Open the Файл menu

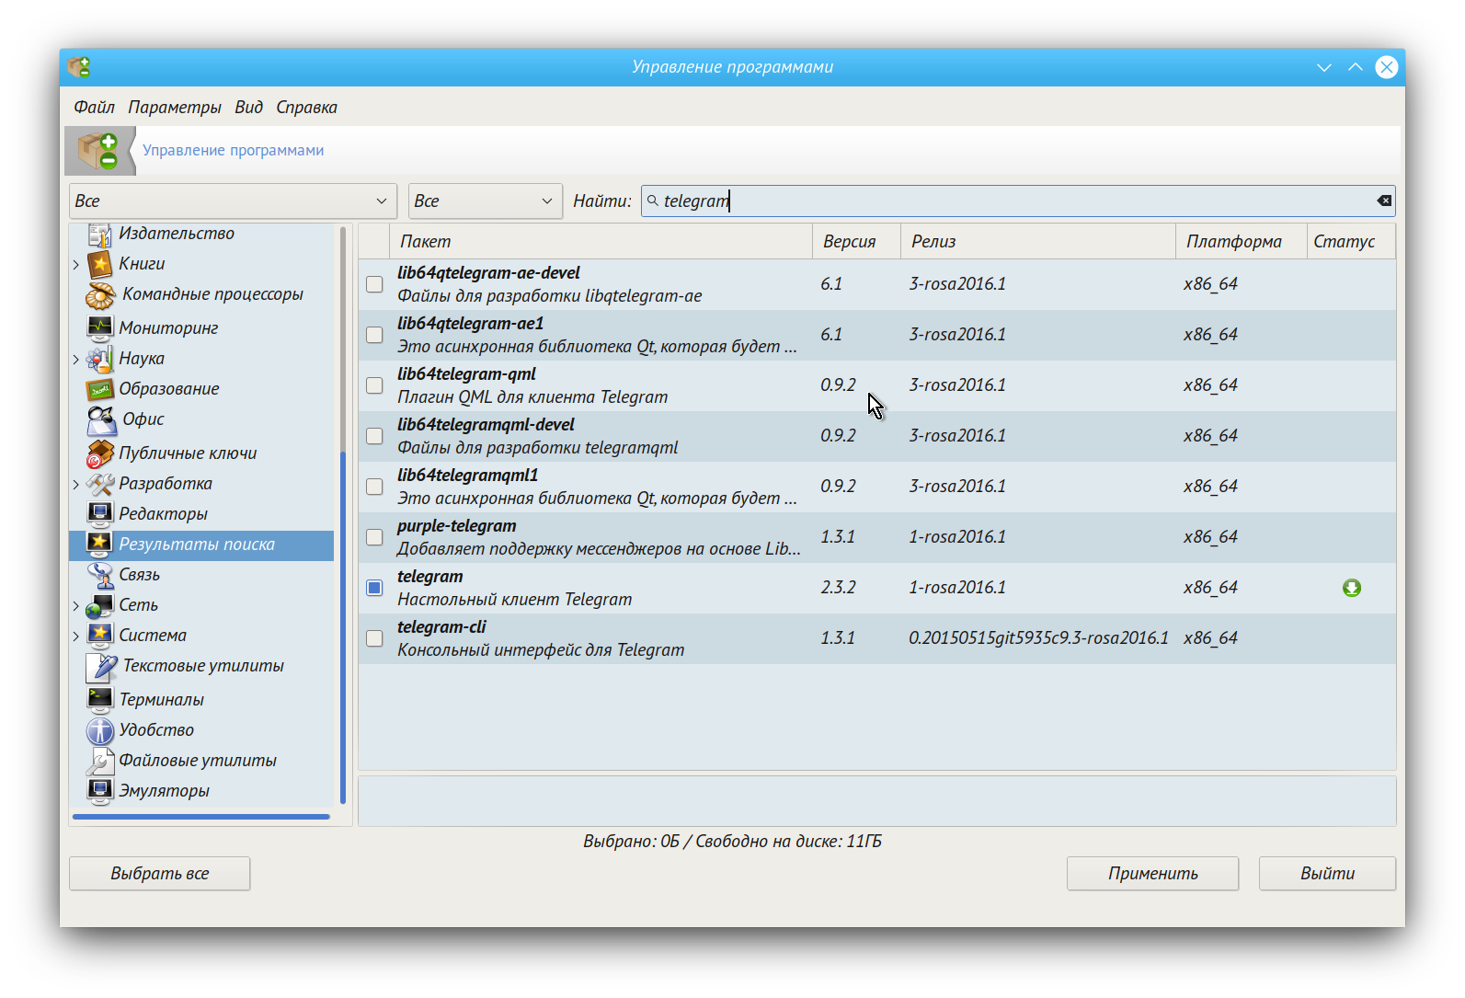click(x=94, y=108)
